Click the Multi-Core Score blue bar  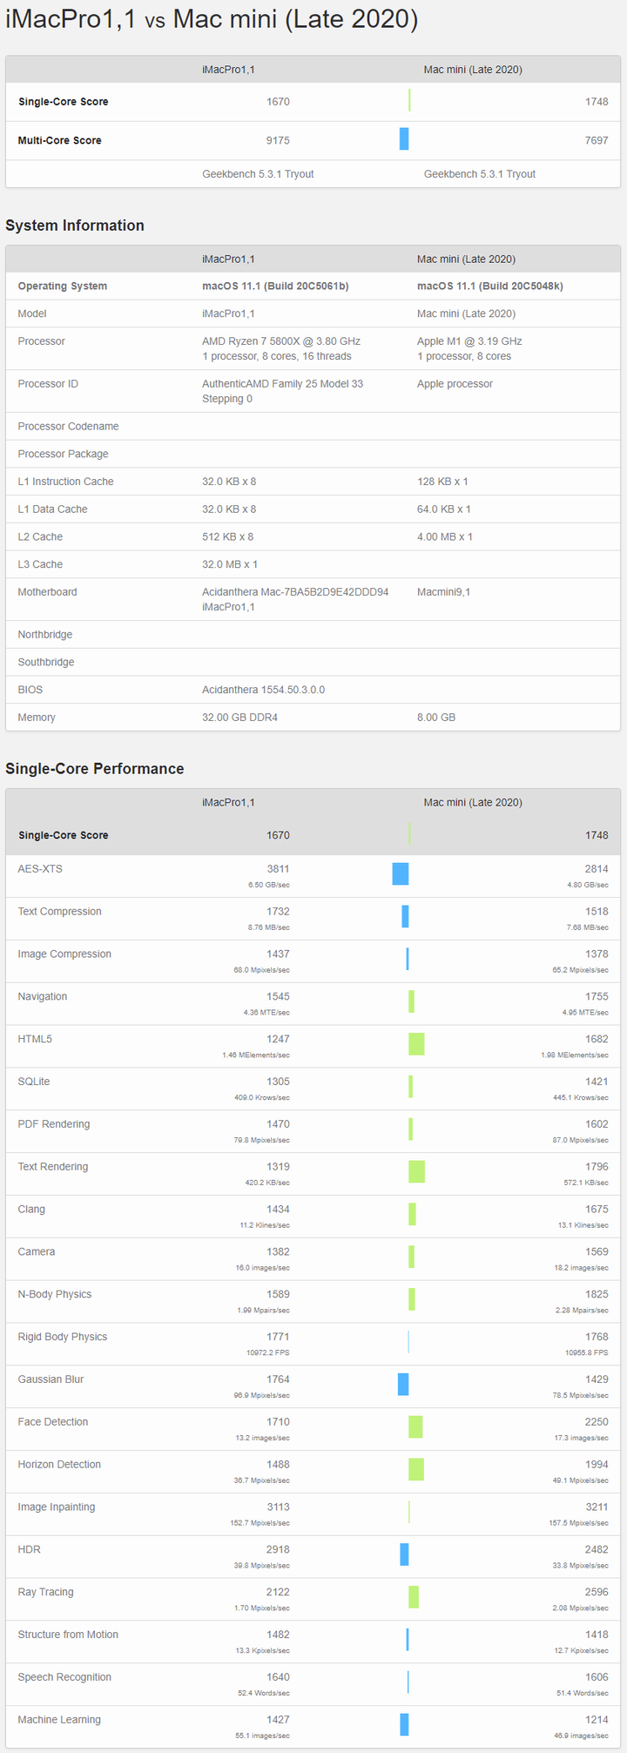coord(404,139)
